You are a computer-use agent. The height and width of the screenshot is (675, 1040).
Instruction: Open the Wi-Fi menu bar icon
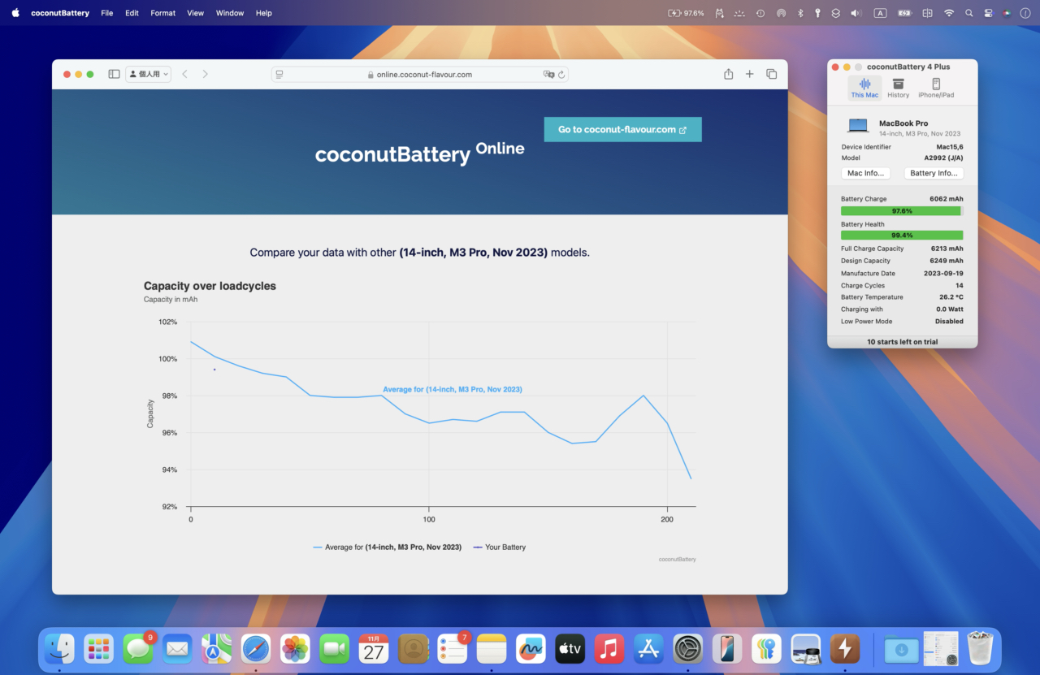pyautogui.click(x=948, y=13)
